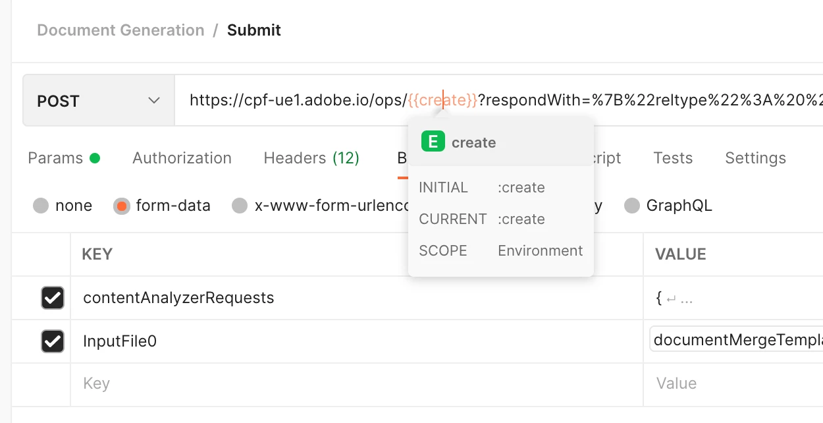
Task: Click the contentAnalyzerRequests key cell
Action: 178,298
